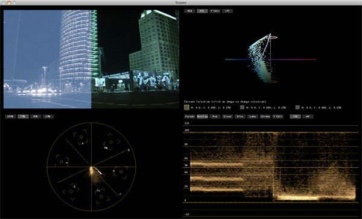Click the 100 IRE waveform scale label
The width and height of the screenshot is (362, 219).
pyautogui.click(x=186, y=131)
